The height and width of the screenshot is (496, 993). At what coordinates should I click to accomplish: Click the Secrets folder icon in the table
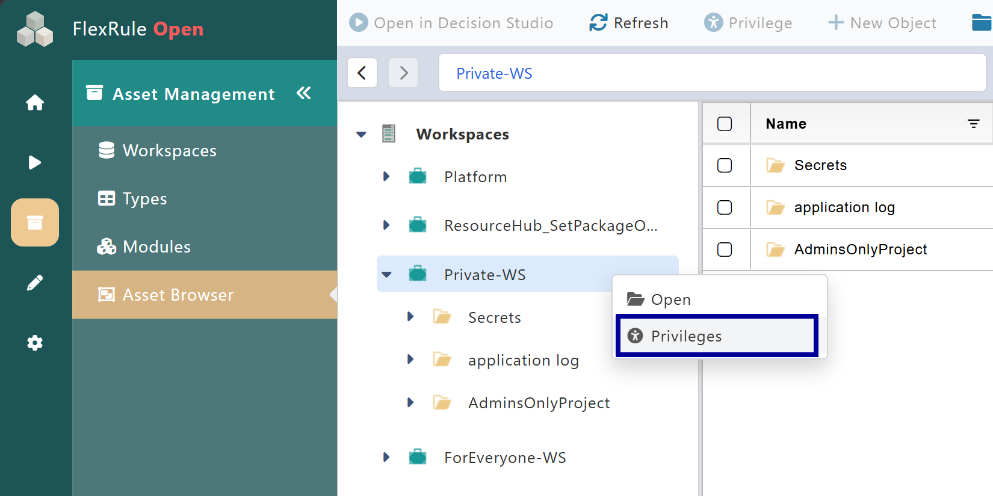pyautogui.click(x=776, y=165)
